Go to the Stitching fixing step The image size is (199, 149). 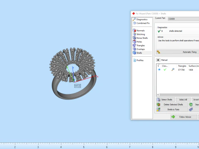[139, 34]
